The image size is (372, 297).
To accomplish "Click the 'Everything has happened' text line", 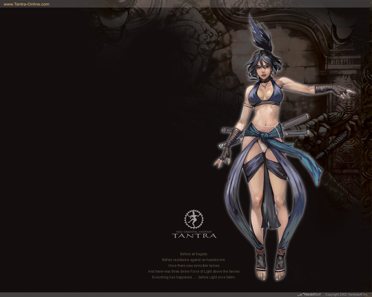I will click(194, 277).
